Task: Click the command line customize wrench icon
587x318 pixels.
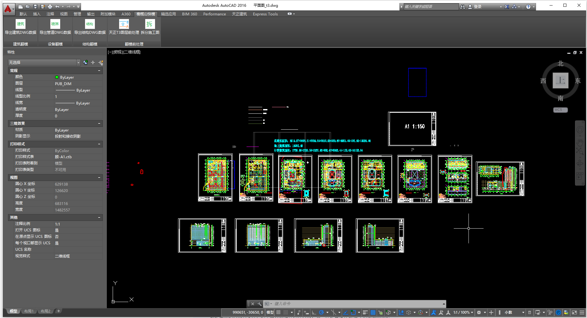Action: click(259, 304)
